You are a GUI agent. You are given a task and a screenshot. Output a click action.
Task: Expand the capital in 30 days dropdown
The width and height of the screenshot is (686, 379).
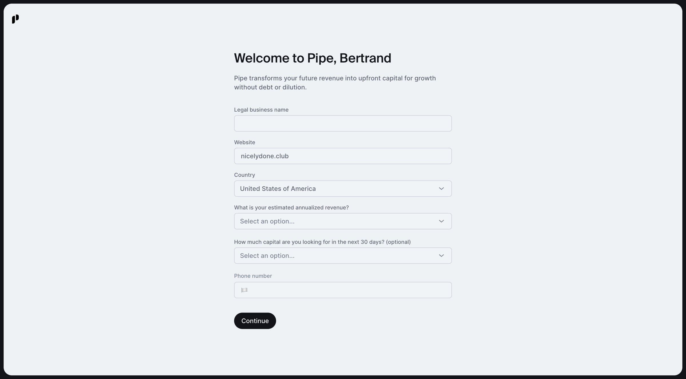(x=343, y=256)
